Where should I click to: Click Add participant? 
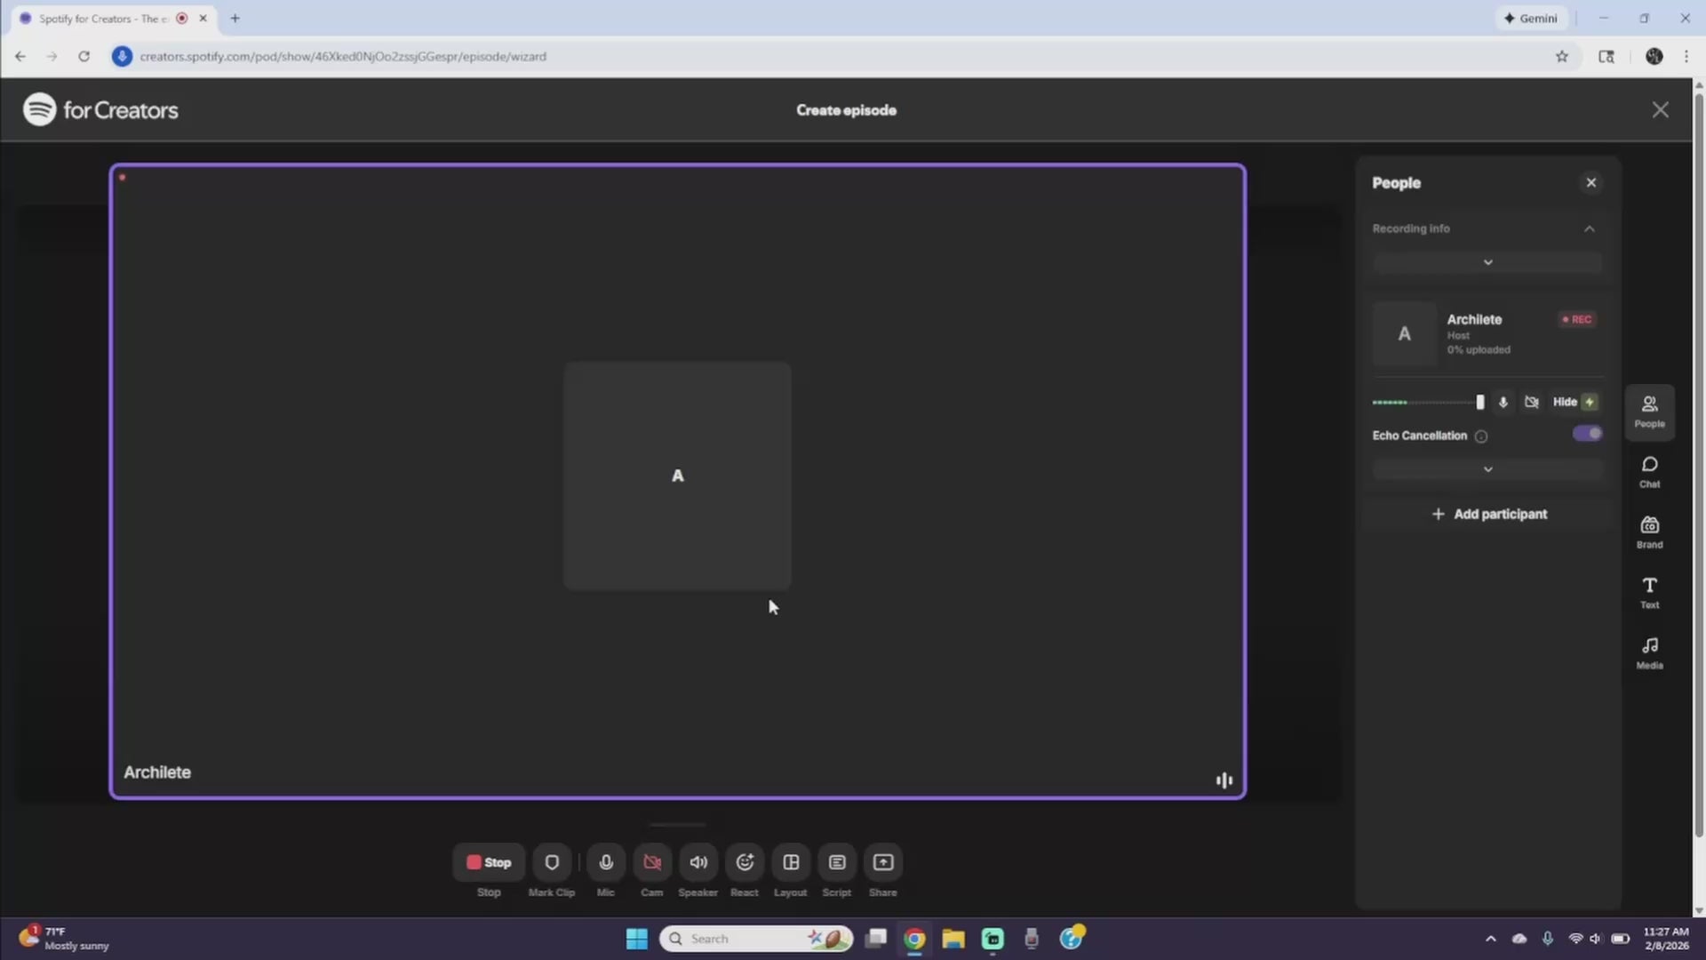point(1488,514)
